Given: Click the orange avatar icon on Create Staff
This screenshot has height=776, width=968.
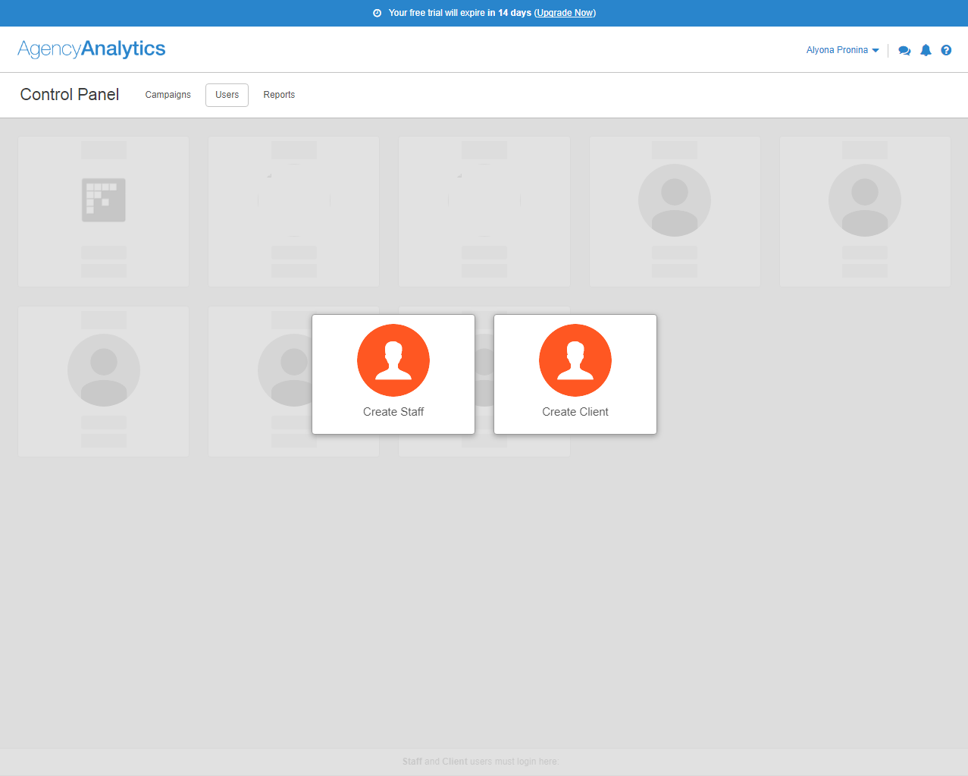Looking at the screenshot, I should pos(393,360).
